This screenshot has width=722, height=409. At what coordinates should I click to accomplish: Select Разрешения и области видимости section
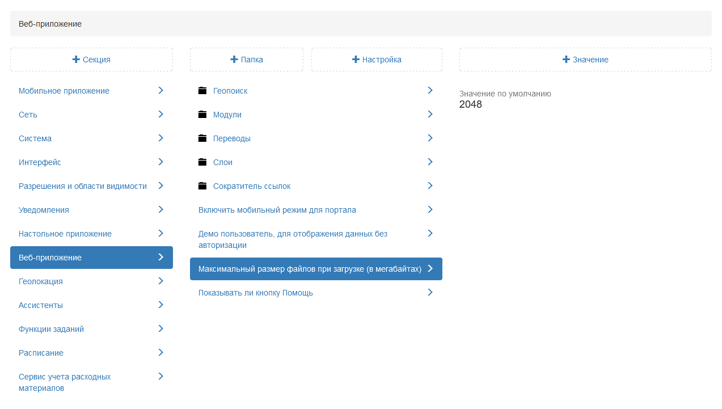point(83,186)
